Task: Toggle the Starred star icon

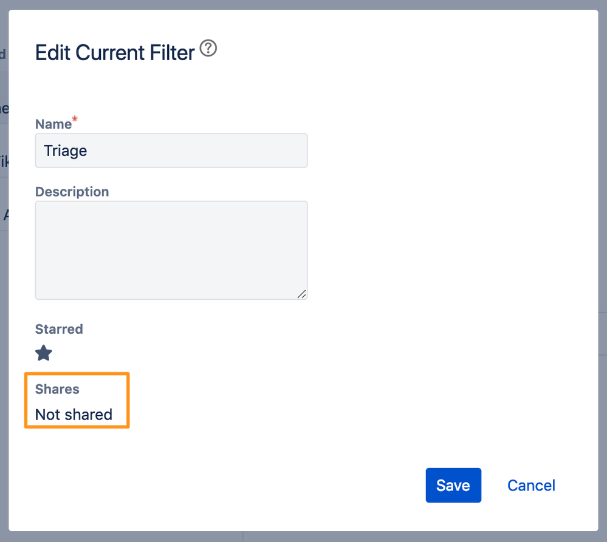Action: 44,353
